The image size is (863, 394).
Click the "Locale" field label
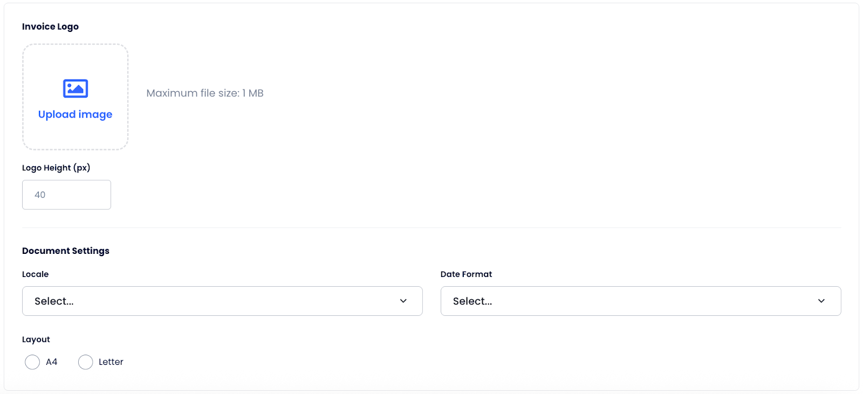tap(36, 274)
